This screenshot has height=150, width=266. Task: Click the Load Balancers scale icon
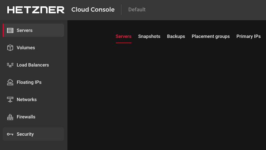10,65
